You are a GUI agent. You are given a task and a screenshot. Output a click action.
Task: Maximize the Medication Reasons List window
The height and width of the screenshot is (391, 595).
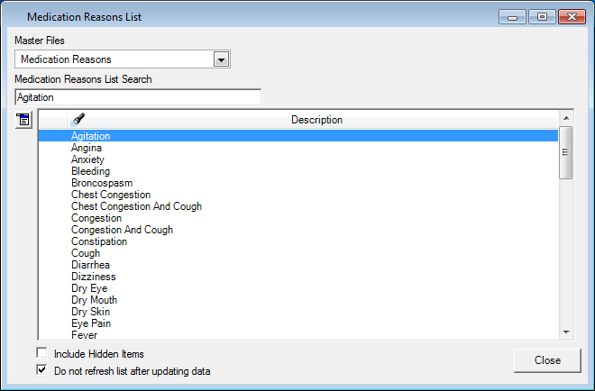[x=543, y=16]
